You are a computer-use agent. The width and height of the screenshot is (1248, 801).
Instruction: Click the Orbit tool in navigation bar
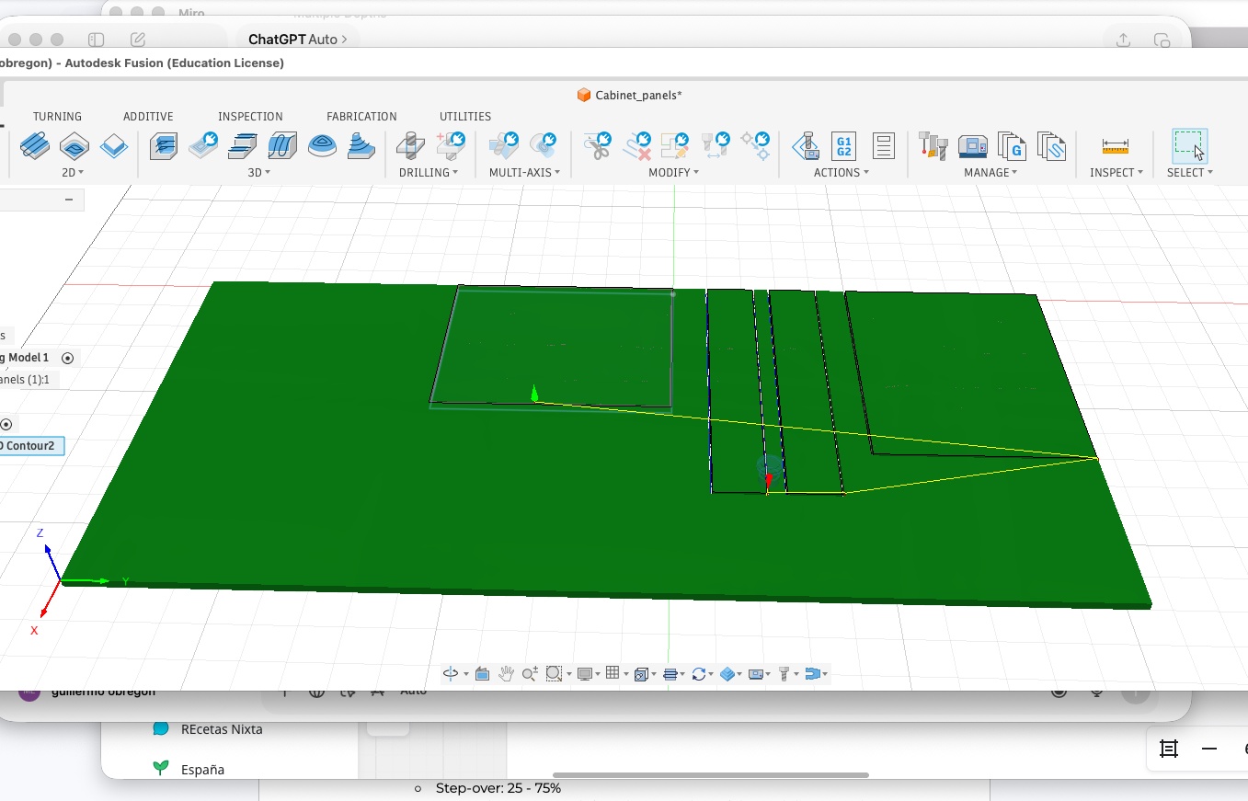(x=451, y=674)
